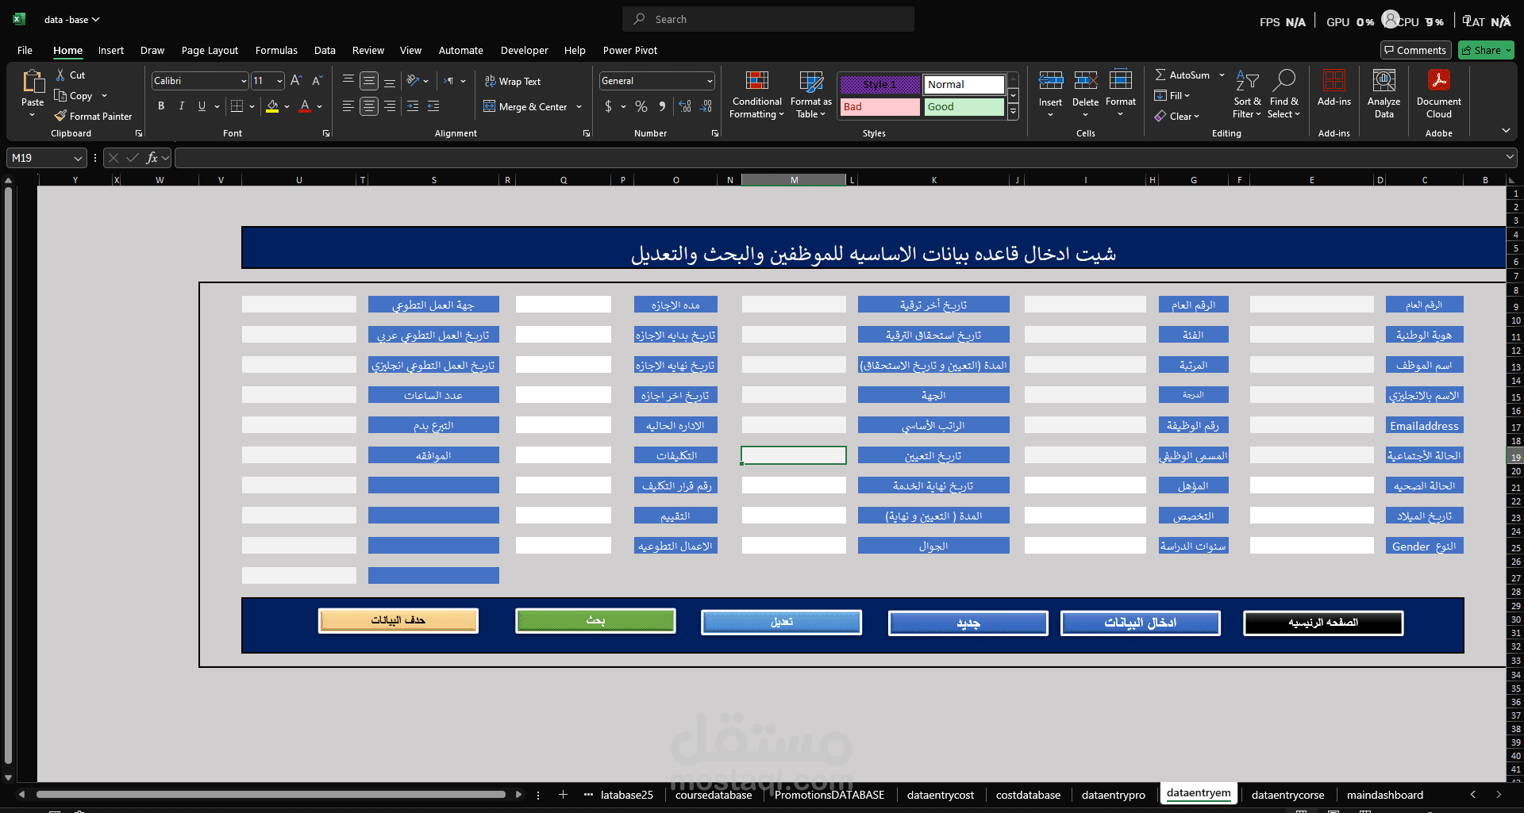The image size is (1524, 813).
Task: Expand the General number format dropdown
Action: (x=709, y=81)
